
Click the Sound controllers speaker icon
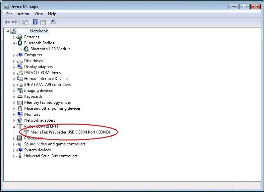coord(20,144)
